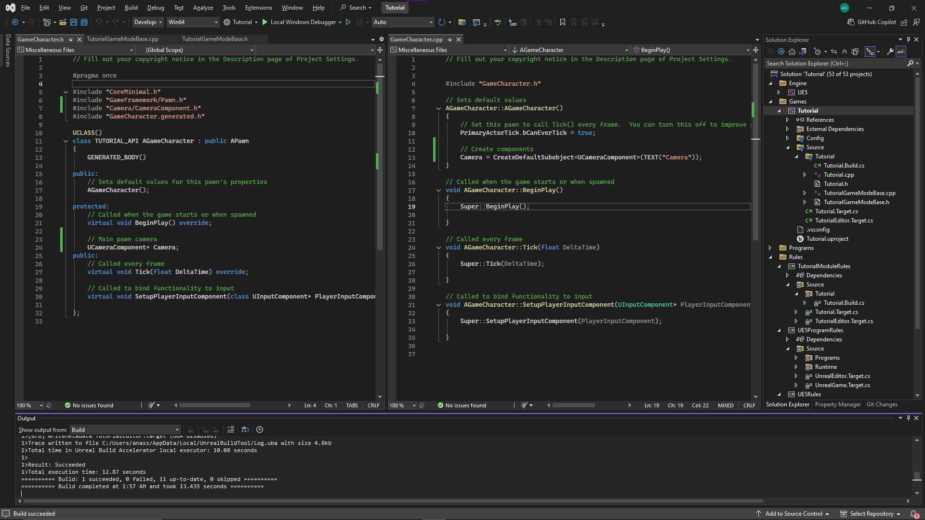Screen dimensions: 925x520
Task: Click Add to Source Control
Action: 793,514
